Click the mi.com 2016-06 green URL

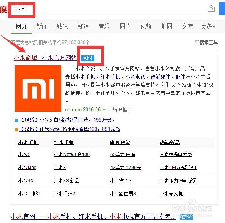pyautogui.click(x=83, y=110)
